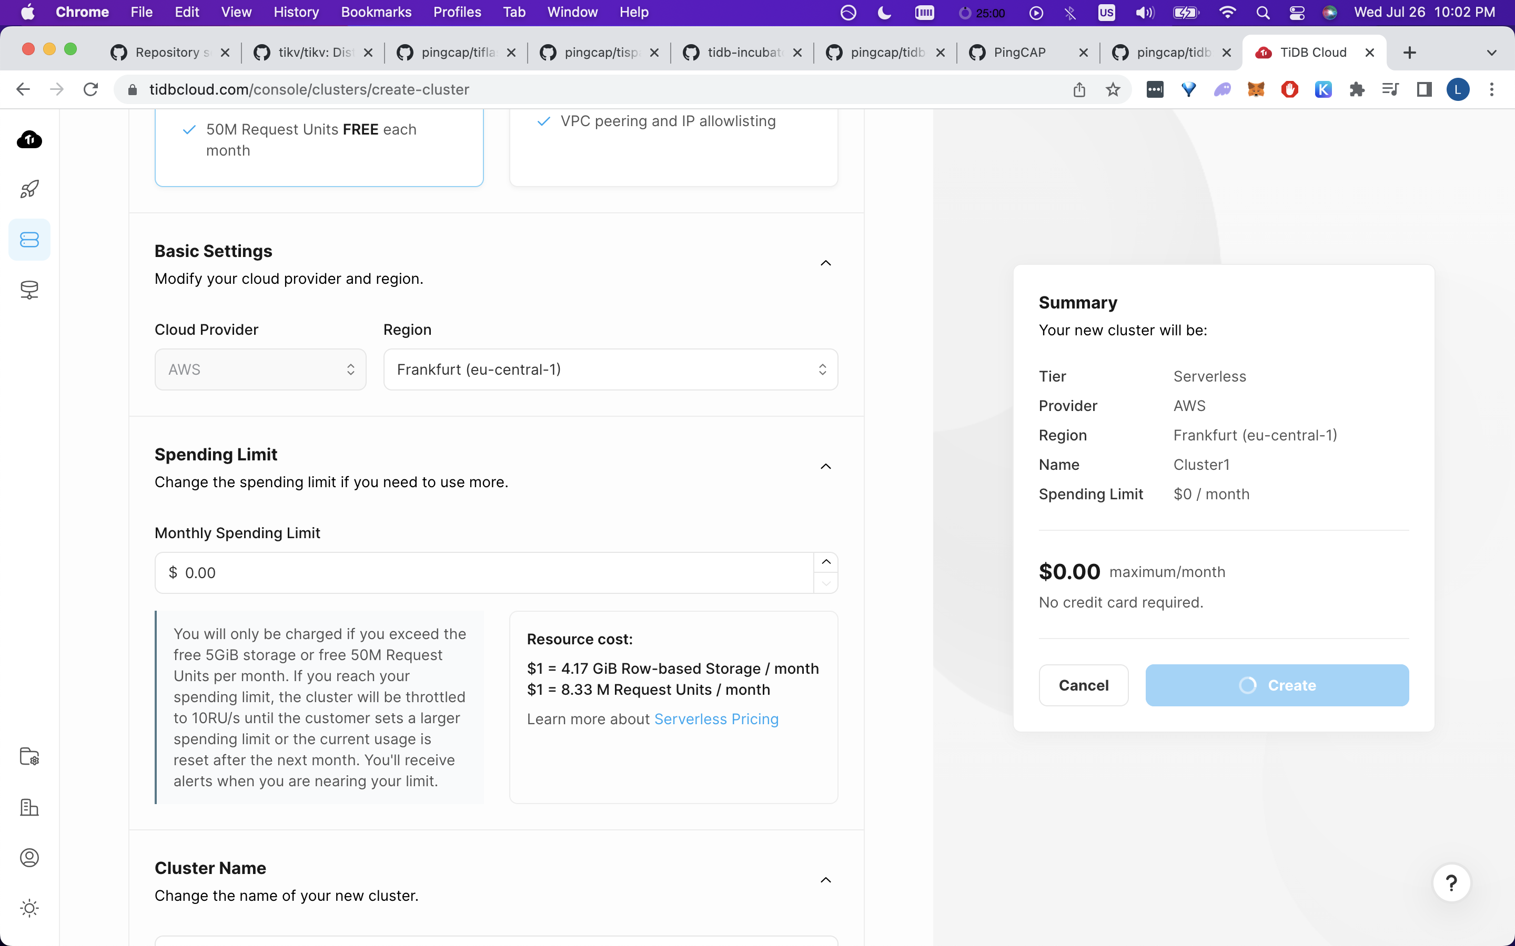Screen dimensions: 1515x946
Task: Open the rocket Getting Started sidebar icon
Action: (x=29, y=189)
